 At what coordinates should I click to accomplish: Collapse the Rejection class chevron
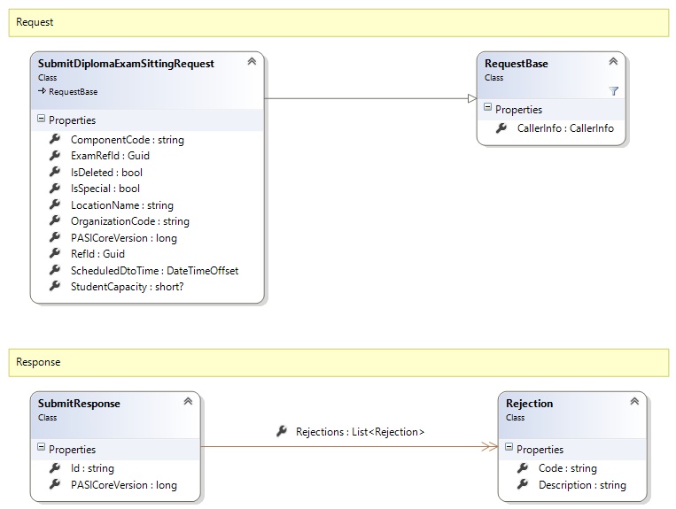pos(634,402)
